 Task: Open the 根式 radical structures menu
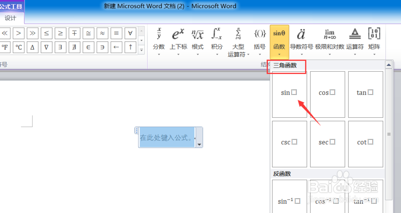(x=198, y=42)
